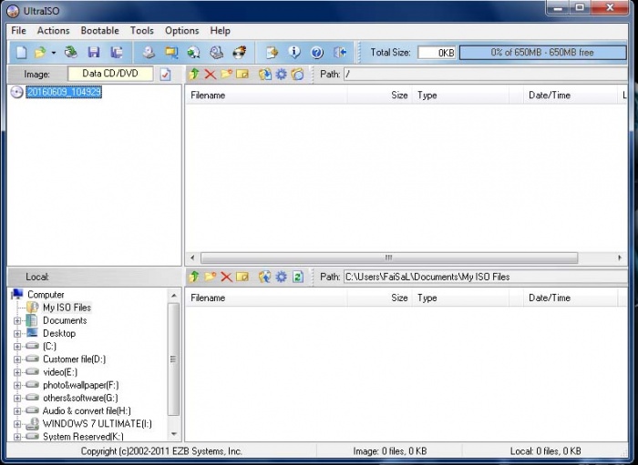Open Help with the blue question mark icon
The image size is (638, 465).
pos(317,53)
